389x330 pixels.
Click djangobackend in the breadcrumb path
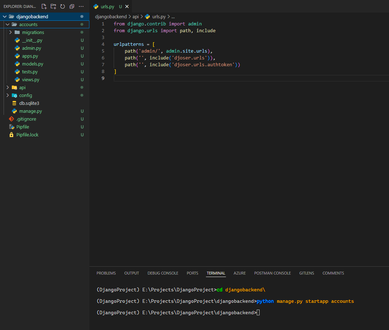click(111, 16)
